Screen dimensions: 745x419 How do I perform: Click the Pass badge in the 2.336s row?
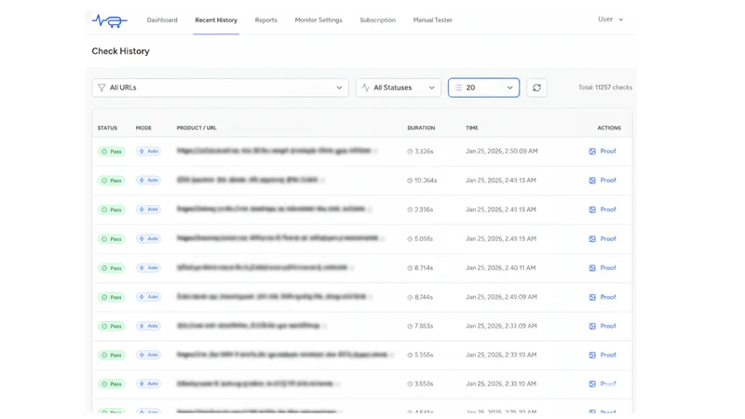(112, 209)
